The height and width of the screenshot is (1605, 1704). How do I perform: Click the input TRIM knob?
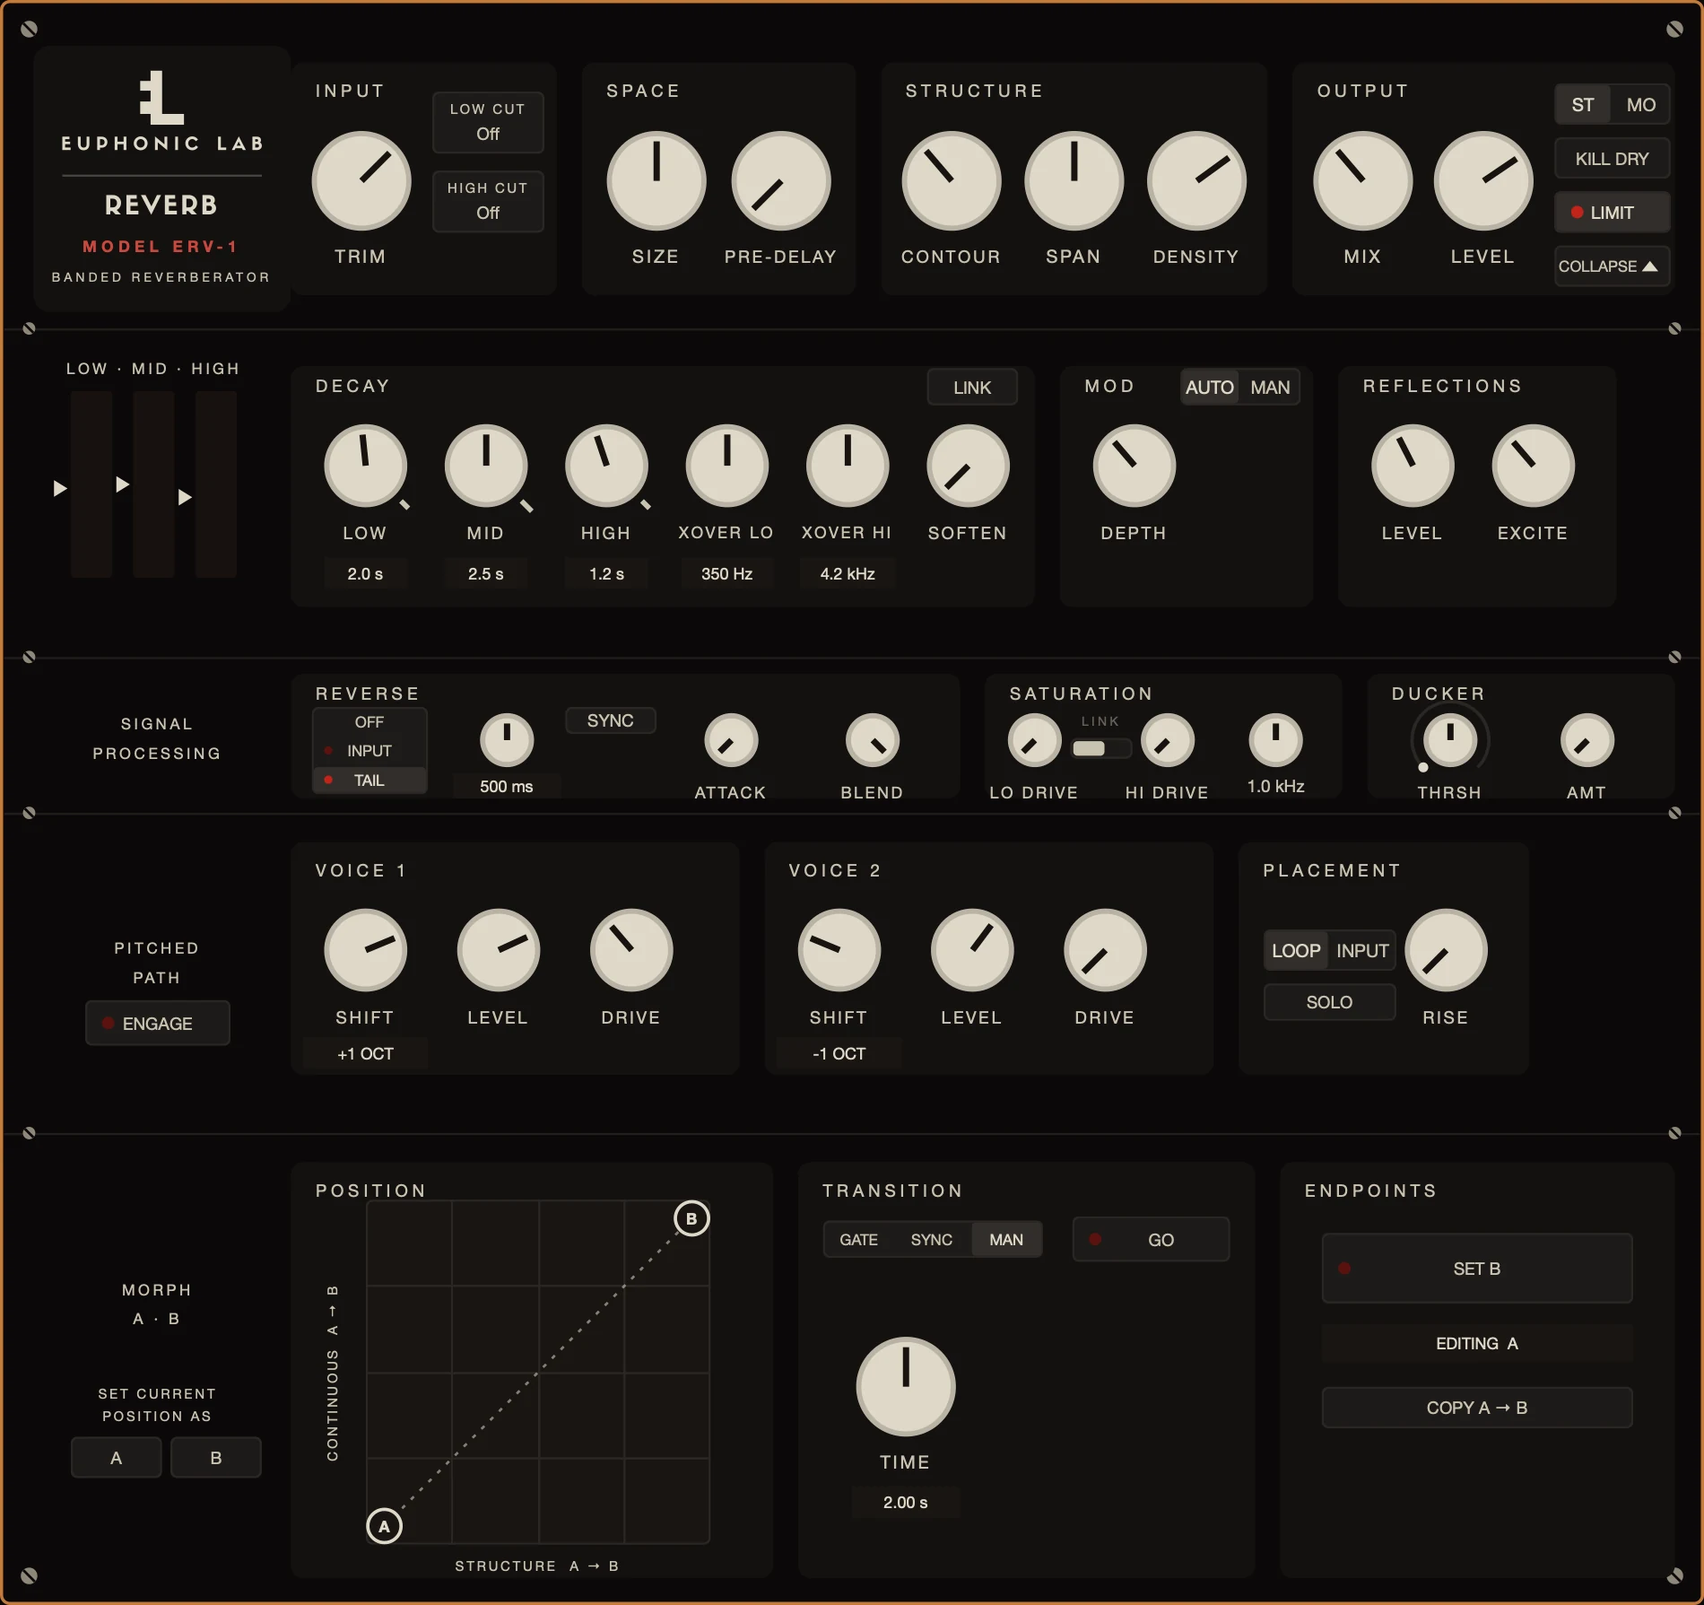361,181
